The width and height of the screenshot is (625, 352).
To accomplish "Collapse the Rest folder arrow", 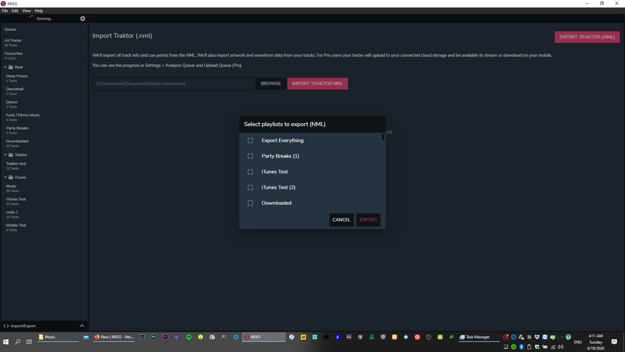I will (6, 67).
